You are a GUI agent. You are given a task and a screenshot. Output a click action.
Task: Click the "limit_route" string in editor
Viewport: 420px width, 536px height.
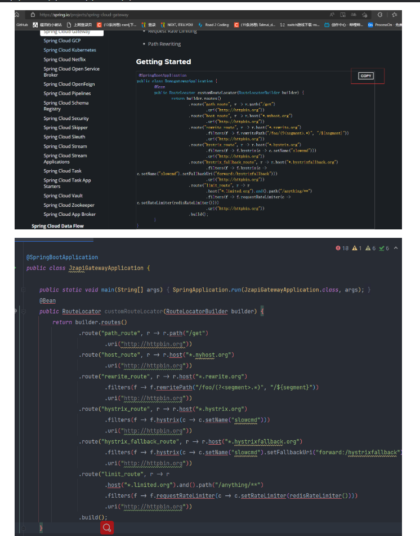tap(122, 474)
